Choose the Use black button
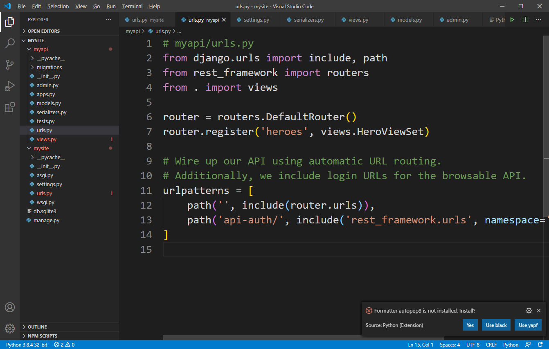The height and width of the screenshot is (349, 549). point(496,325)
